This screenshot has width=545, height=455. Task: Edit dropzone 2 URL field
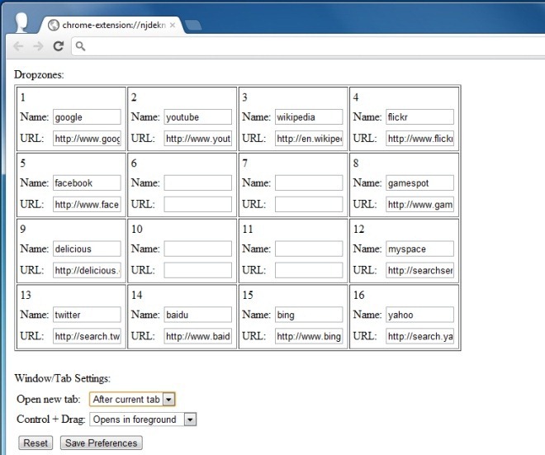198,139
